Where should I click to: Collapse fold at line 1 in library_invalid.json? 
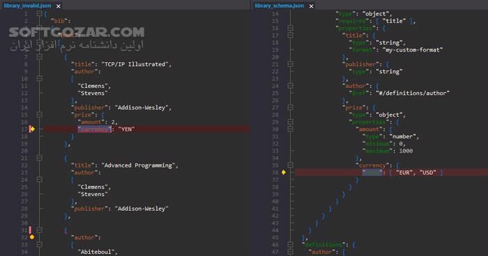tap(39, 13)
